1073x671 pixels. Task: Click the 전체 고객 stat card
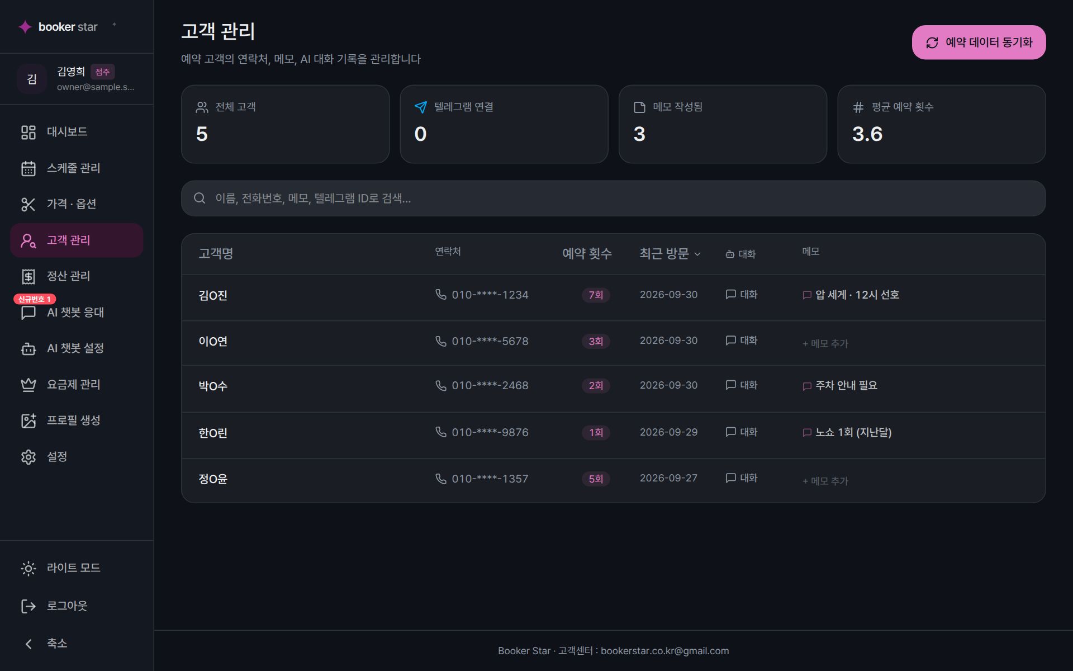285,124
